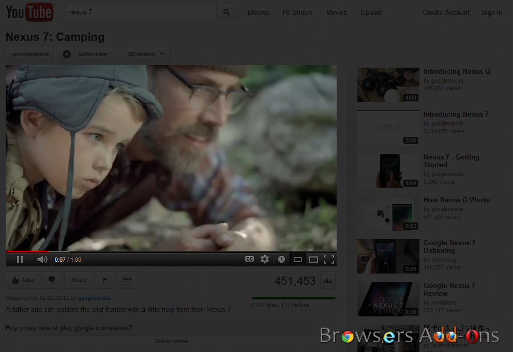Open the player settings gear
The image size is (513, 352).
[x=265, y=259]
